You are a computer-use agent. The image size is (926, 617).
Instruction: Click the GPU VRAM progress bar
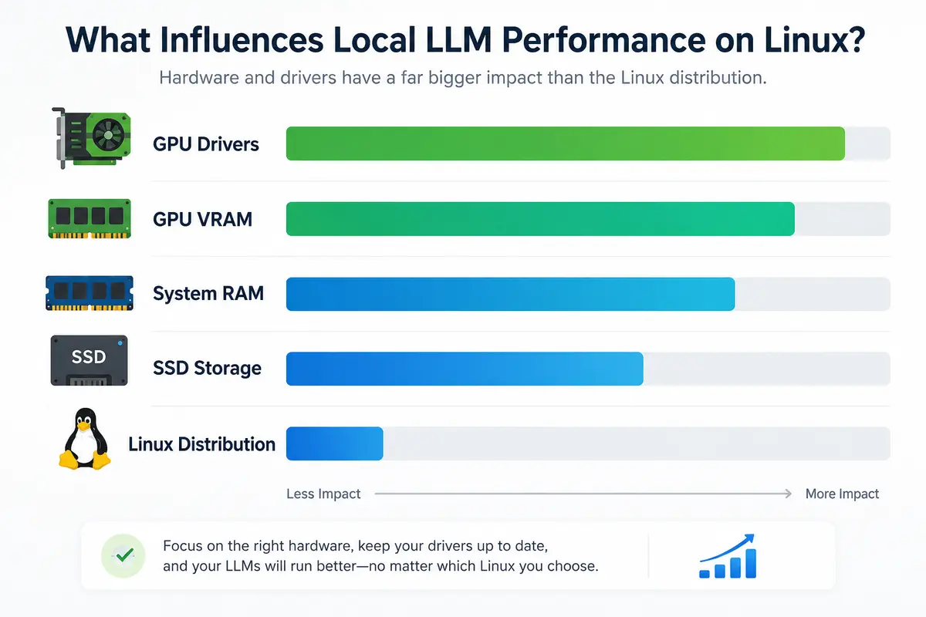pos(588,218)
